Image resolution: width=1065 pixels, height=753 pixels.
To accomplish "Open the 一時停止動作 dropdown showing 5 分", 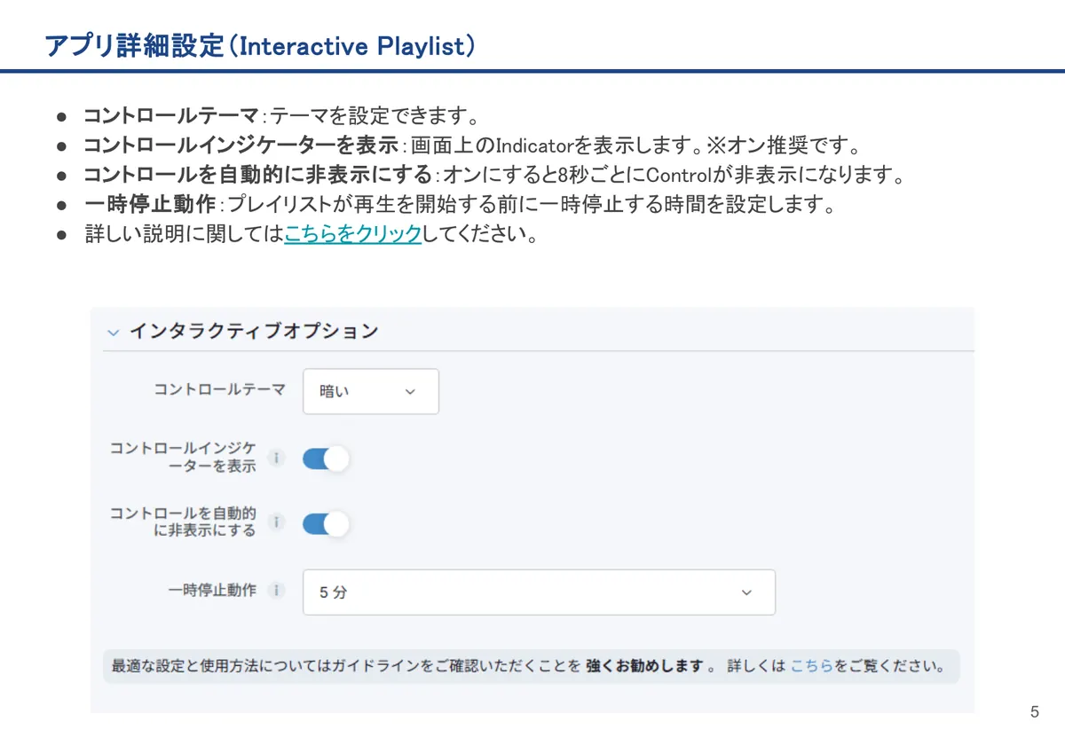I will (539, 592).
